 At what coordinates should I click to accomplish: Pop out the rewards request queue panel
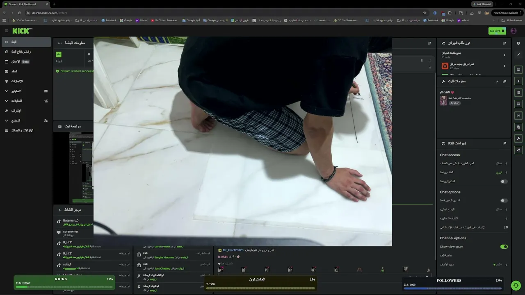[504, 43]
